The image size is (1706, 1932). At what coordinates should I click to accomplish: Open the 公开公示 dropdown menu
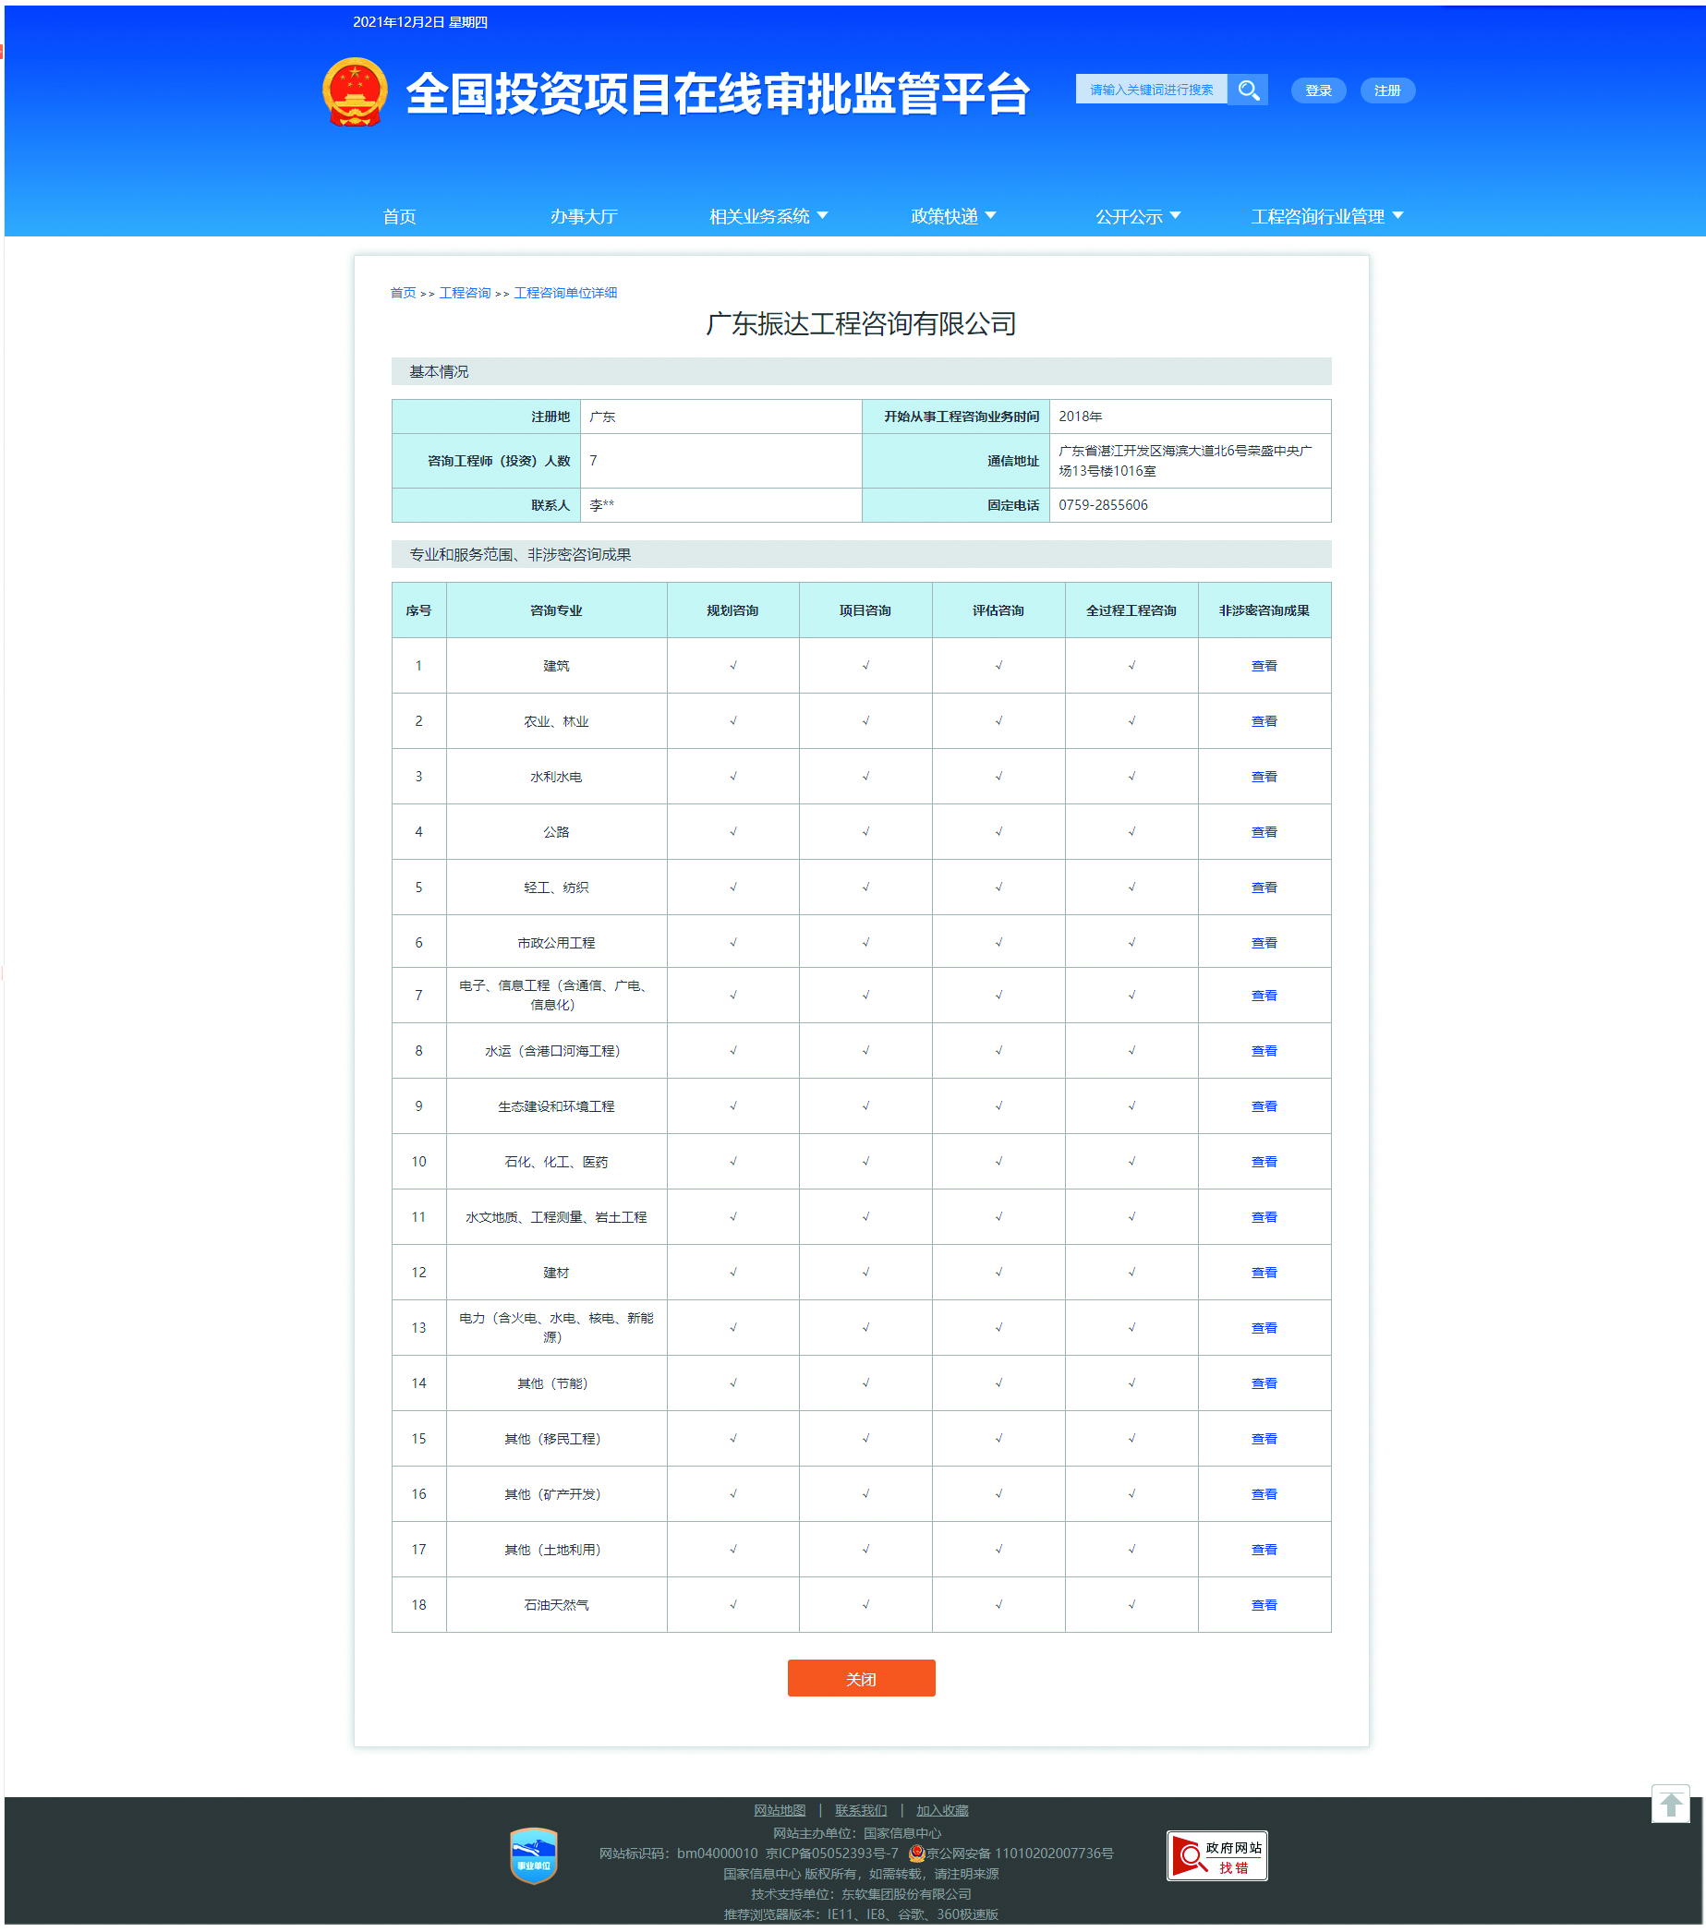(x=1137, y=216)
